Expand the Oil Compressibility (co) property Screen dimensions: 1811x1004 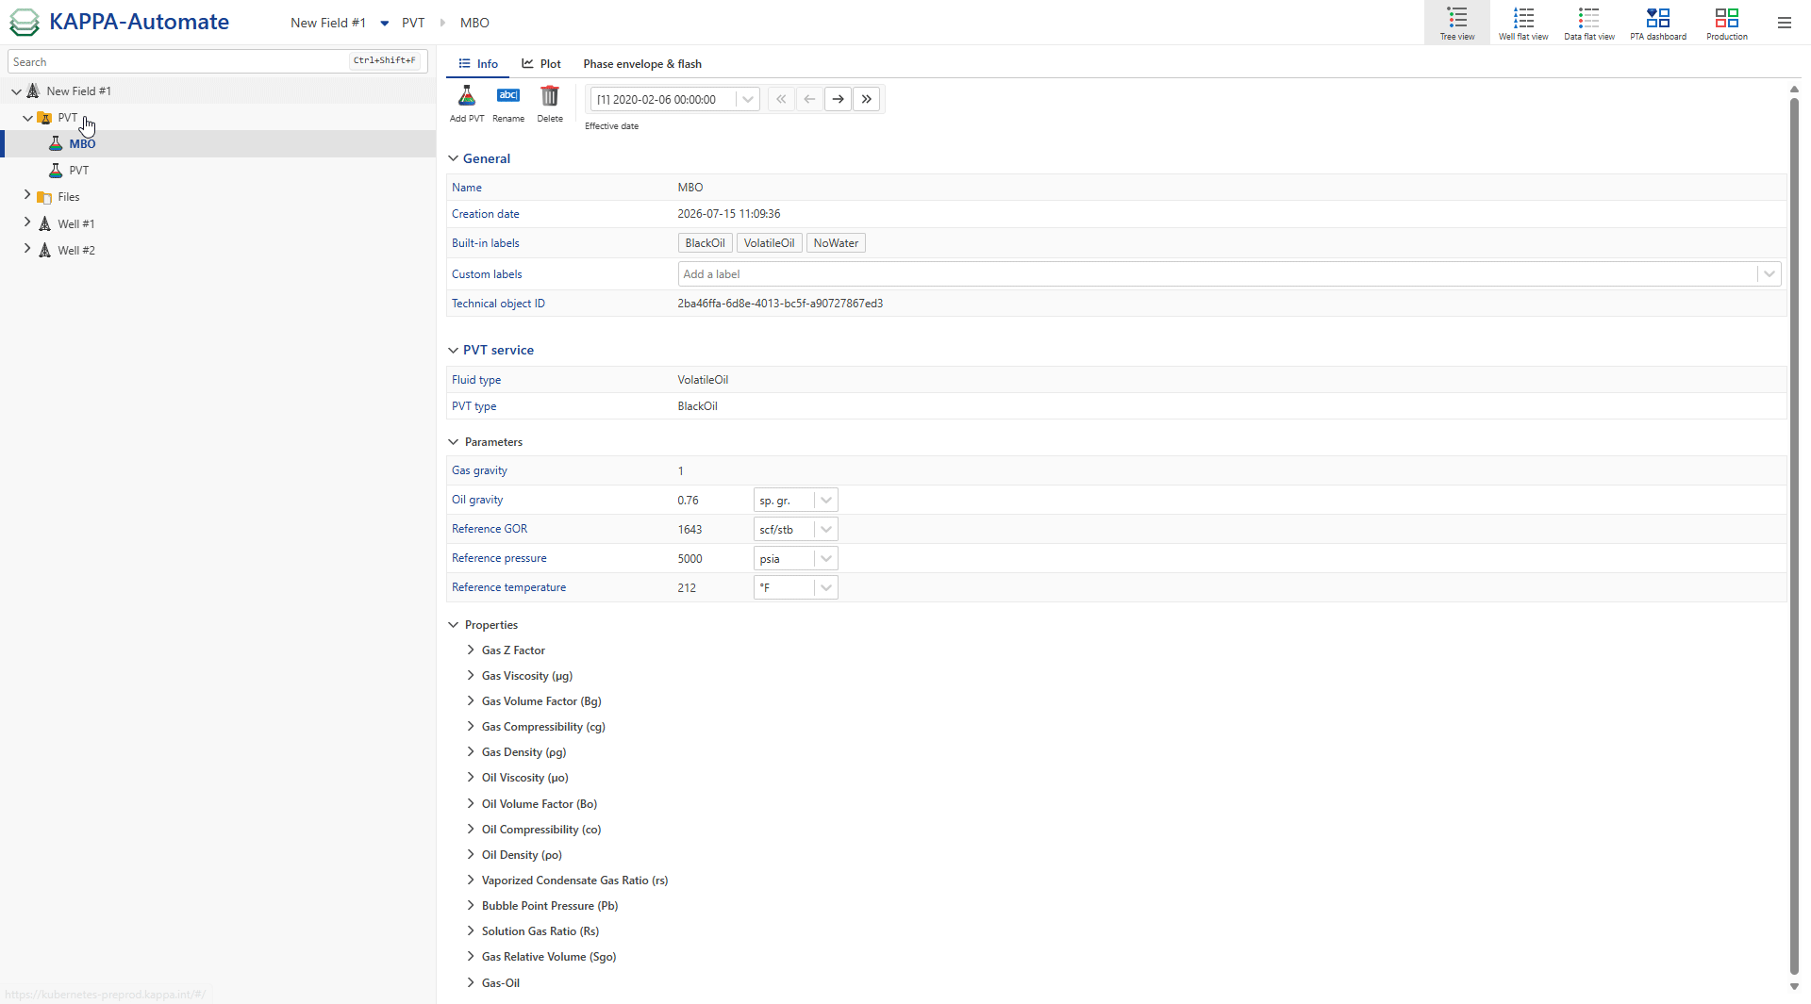click(x=471, y=830)
